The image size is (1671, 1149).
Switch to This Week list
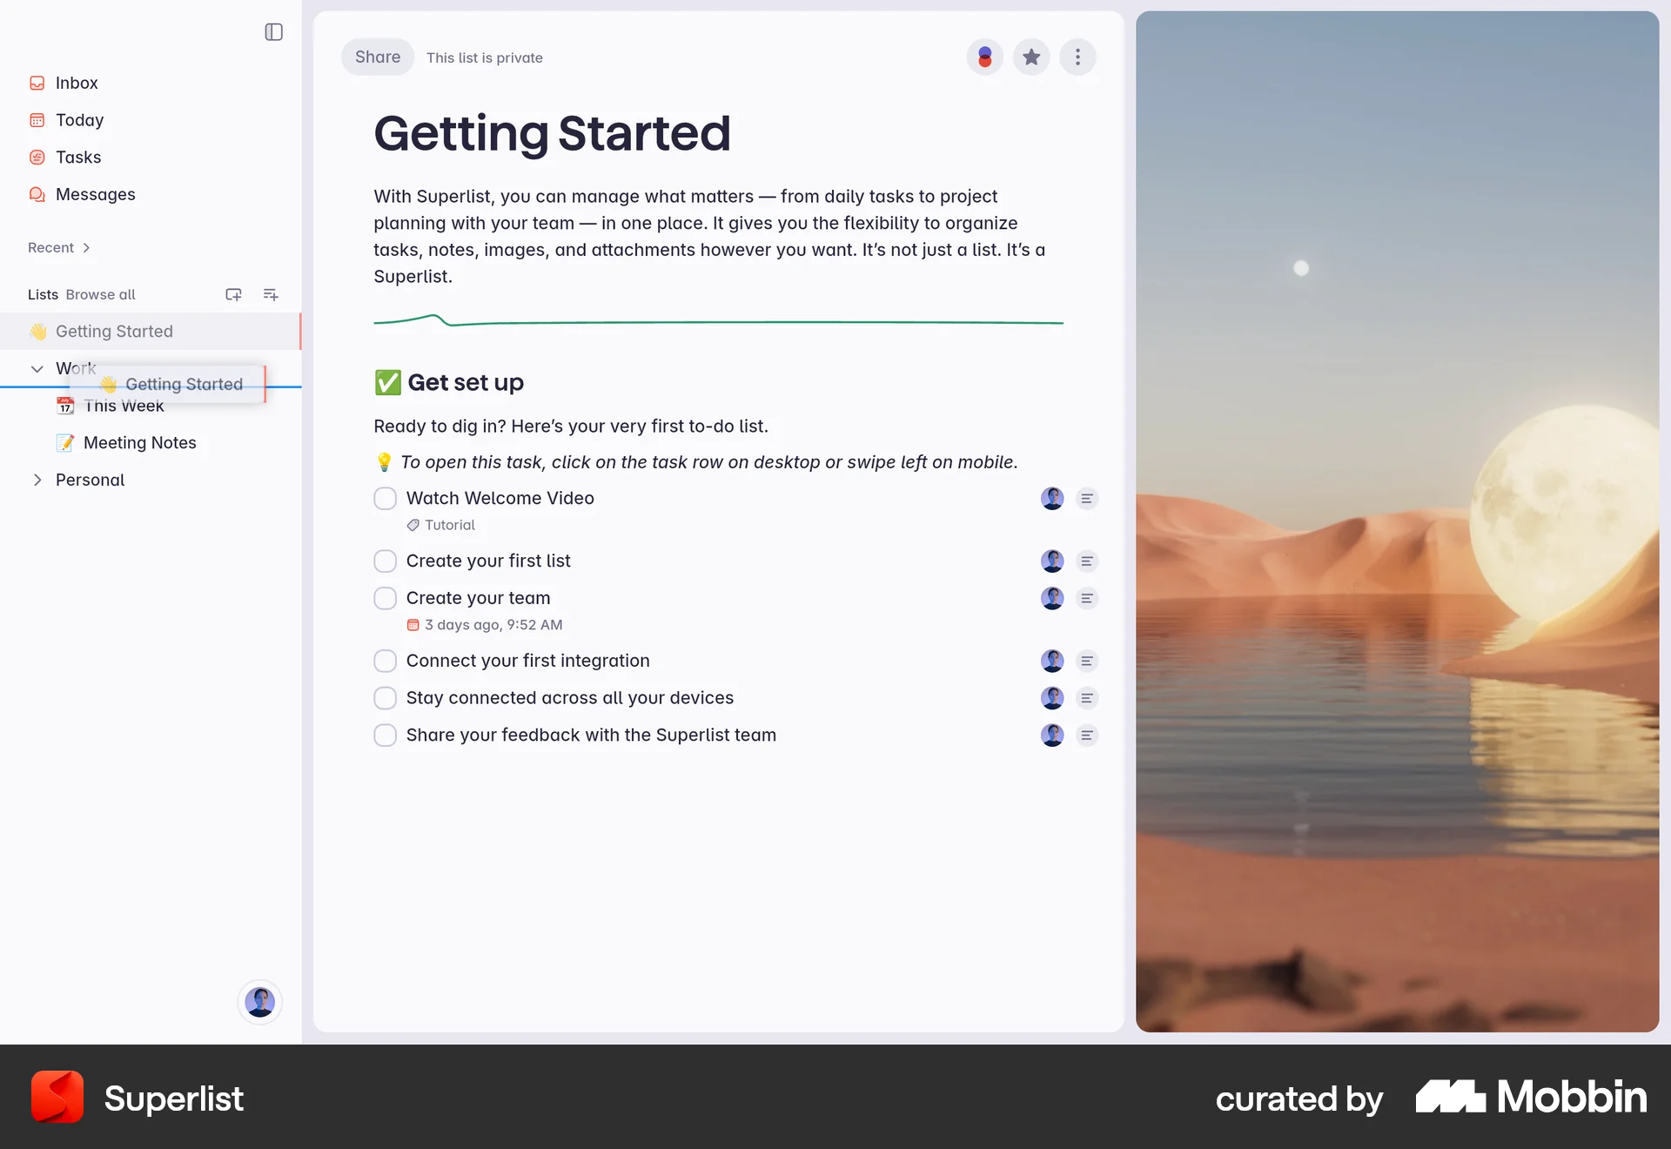(124, 406)
